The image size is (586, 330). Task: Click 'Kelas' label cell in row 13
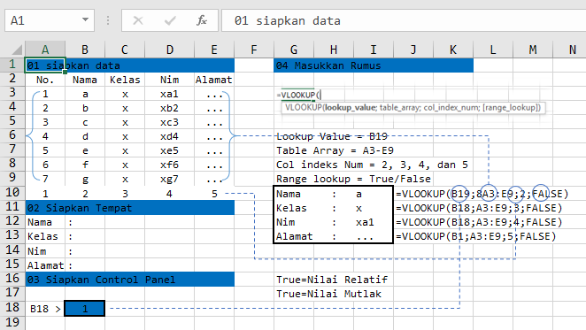click(x=45, y=236)
